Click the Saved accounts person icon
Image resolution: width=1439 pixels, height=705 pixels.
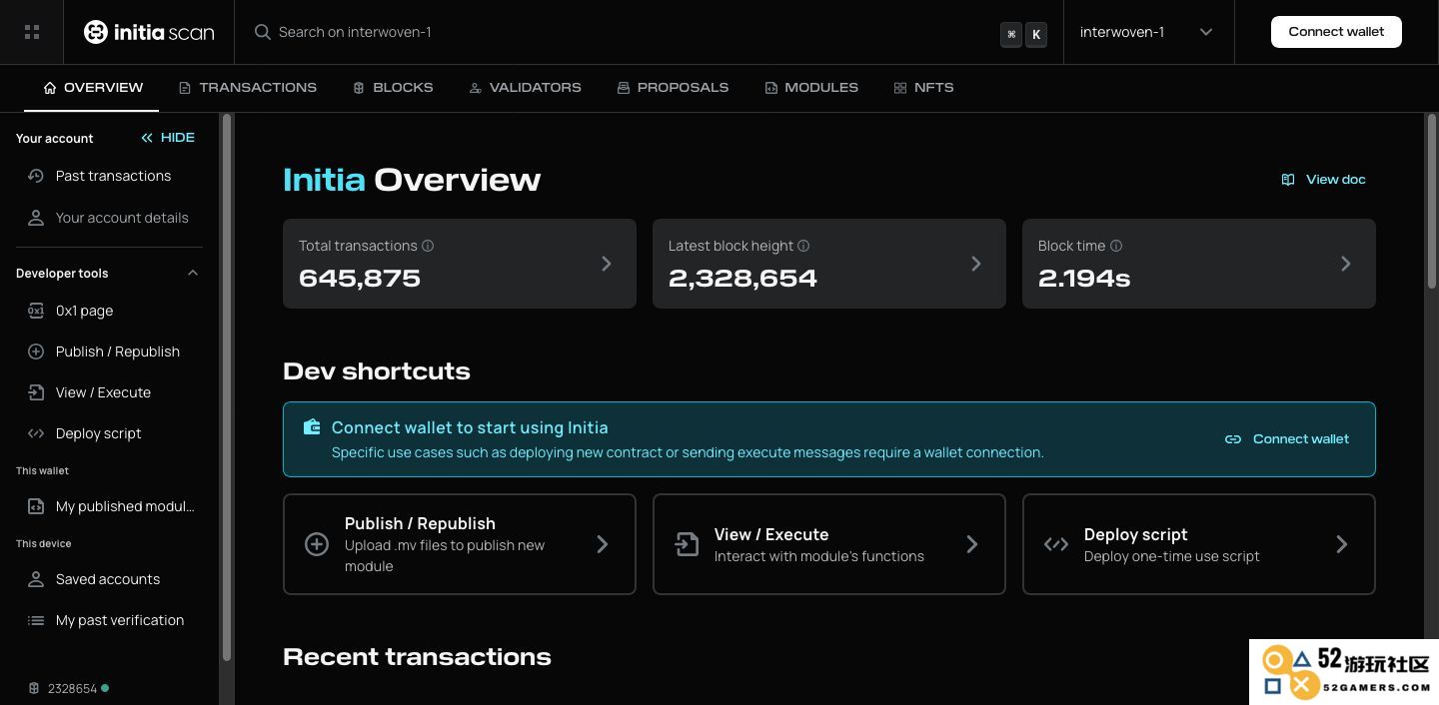pyautogui.click(x=36, y=579)
